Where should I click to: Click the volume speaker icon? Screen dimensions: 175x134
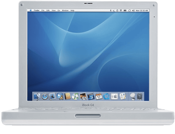point(133,10)
